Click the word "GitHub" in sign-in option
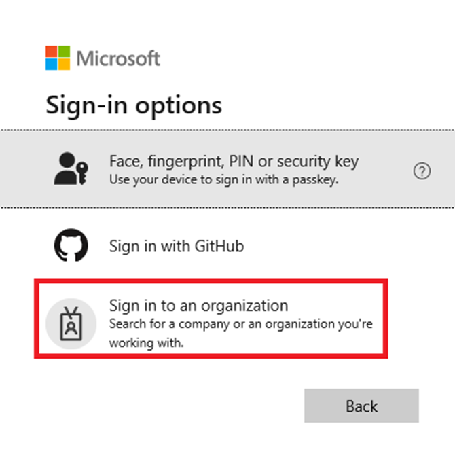 click(x=219, y=245)
